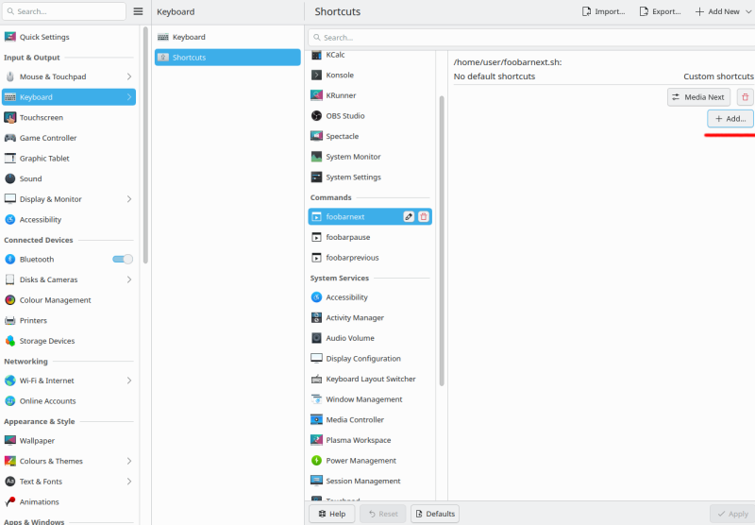This screenshot has width=755, height=525.
Task: Open the Printers icon
Action: (x=10, y=320)
